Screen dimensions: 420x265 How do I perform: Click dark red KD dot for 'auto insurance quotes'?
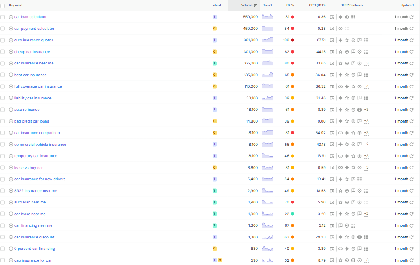[x=292, y=40]
